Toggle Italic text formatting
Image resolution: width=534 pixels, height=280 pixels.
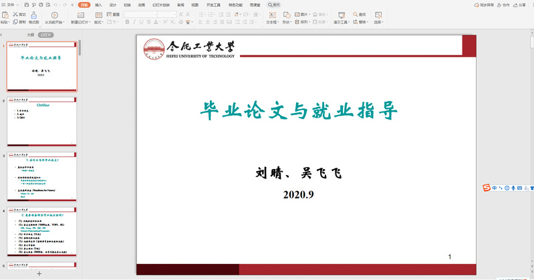[136, 22]
